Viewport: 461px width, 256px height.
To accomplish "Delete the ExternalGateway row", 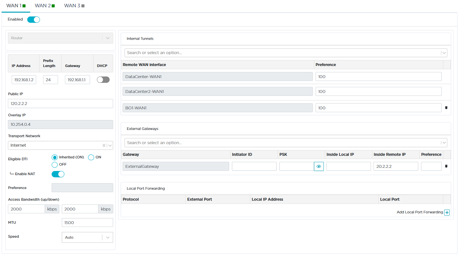I will pos(446,166).
